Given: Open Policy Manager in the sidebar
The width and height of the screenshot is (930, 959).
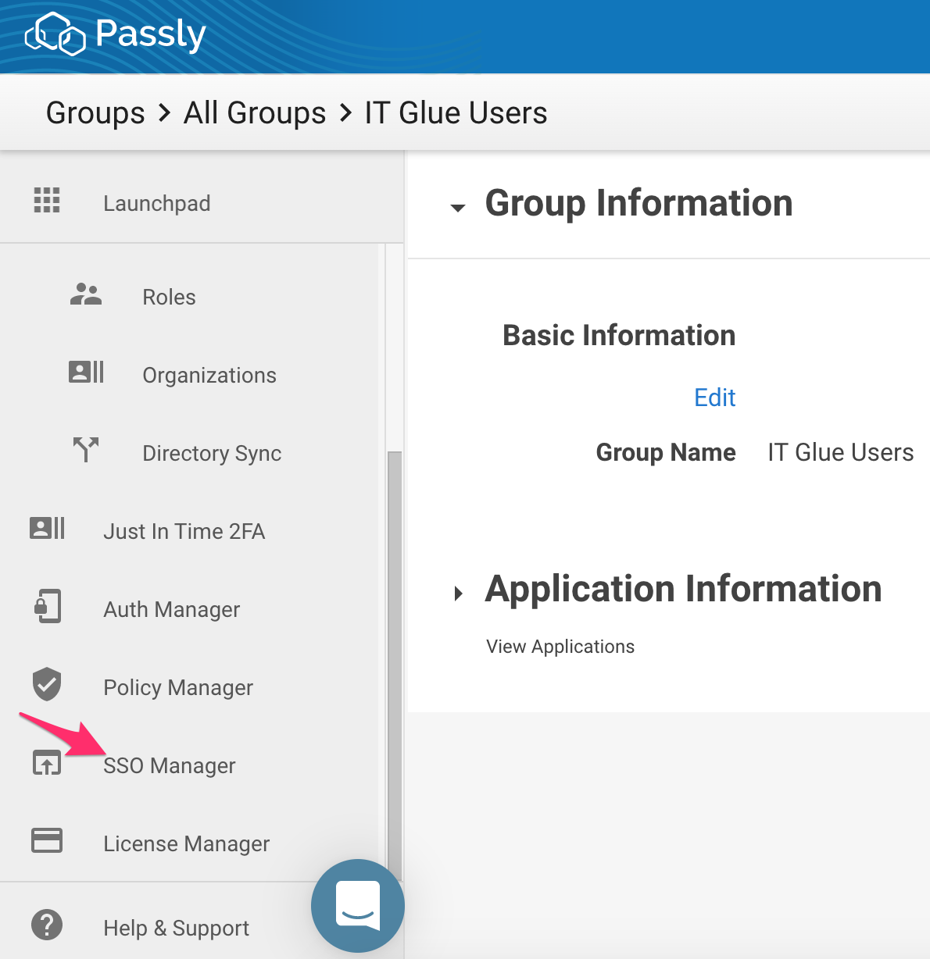Looking at the screenshot, I should (178, 688).
